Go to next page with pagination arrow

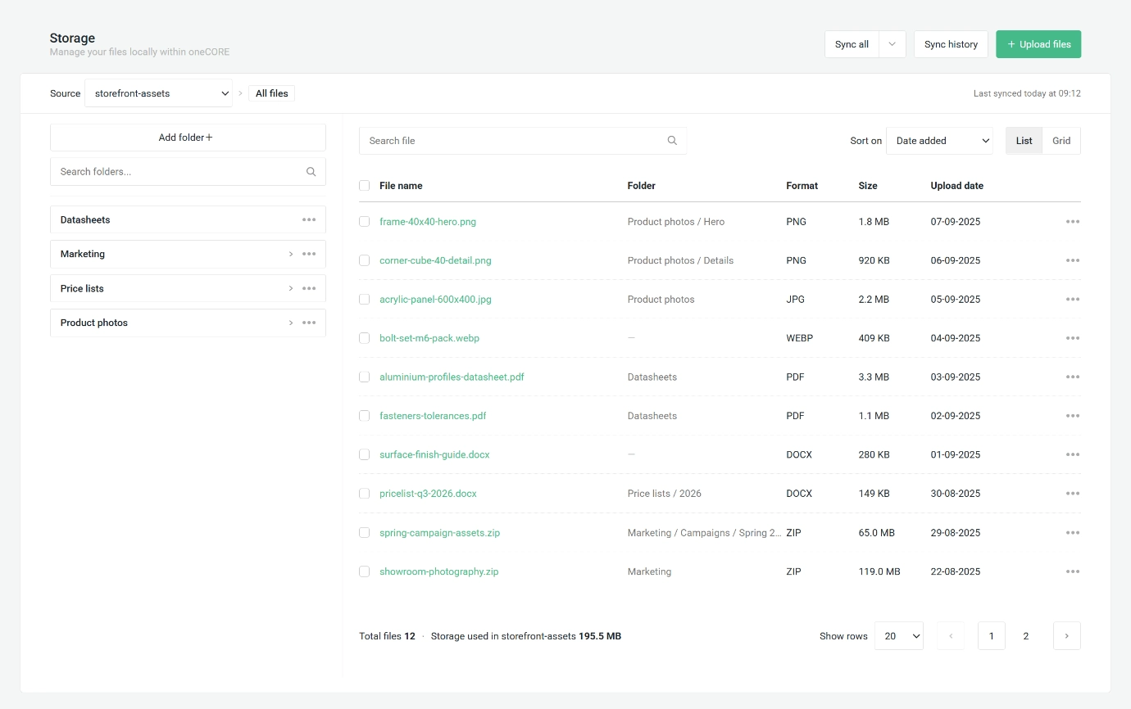click(x=1067, y=636)
